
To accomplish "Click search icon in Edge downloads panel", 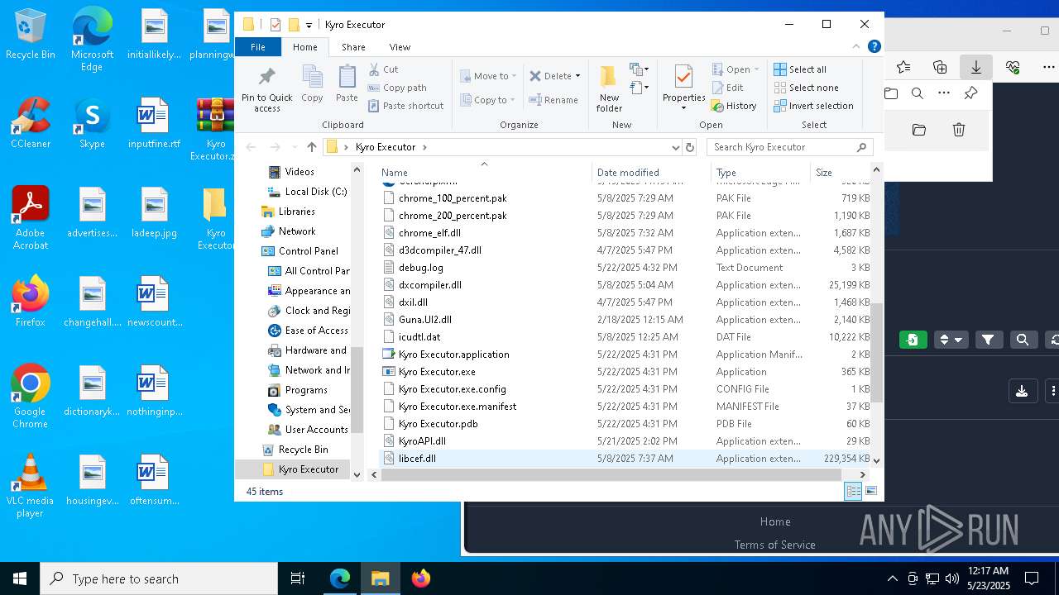I will [x=917, y=93].
